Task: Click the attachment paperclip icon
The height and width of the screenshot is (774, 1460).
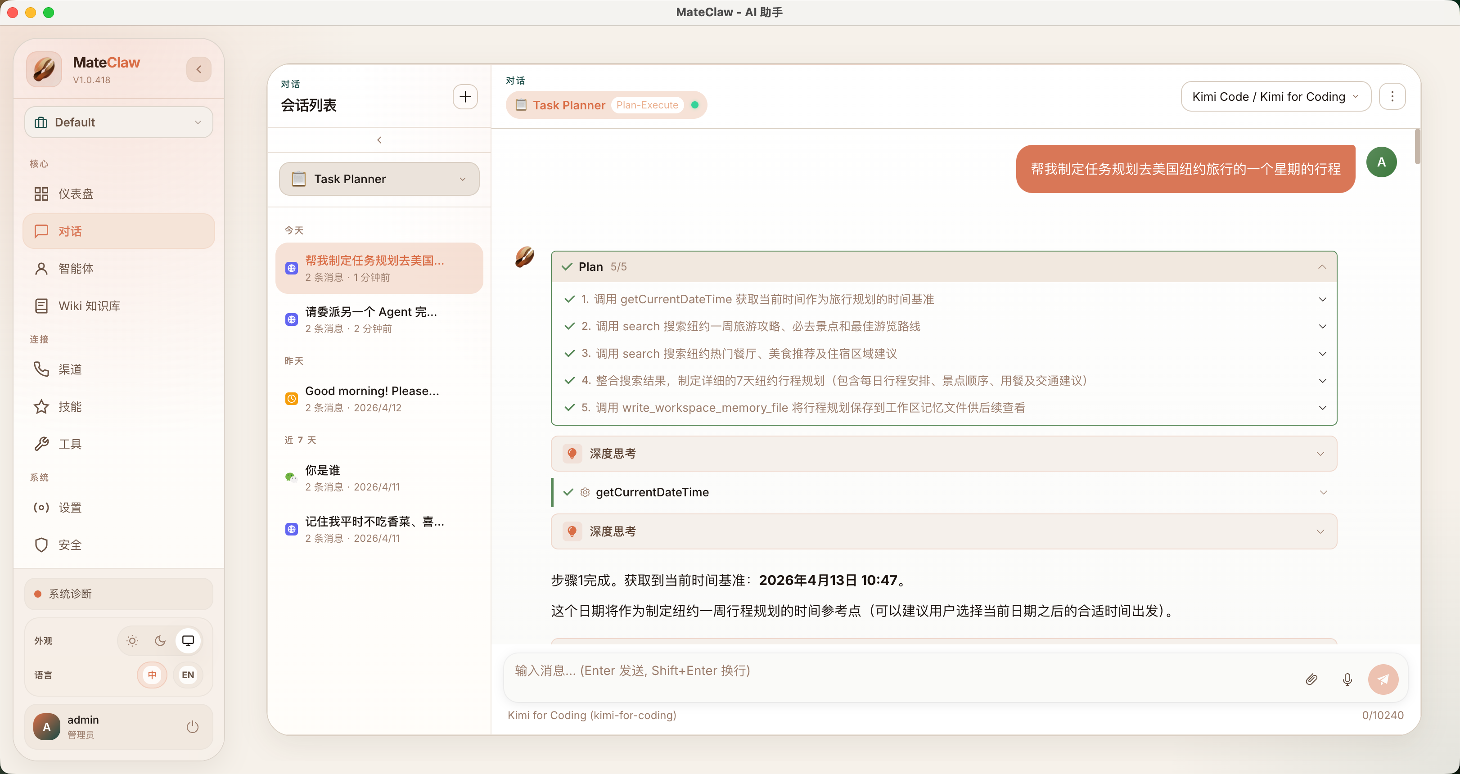Action: coord(1311,679)
